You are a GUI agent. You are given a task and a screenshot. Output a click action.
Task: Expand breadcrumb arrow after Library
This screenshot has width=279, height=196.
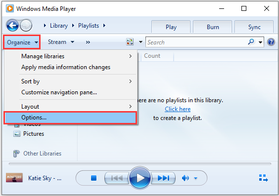(73, 26)
